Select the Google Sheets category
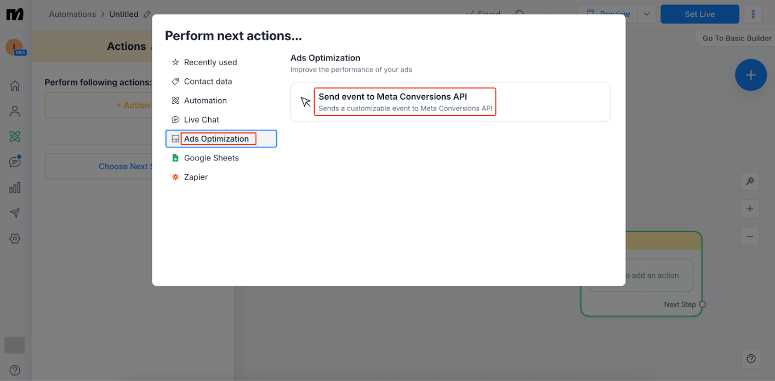The height and width of the screenshot is (381, 775). pos(212,158)
